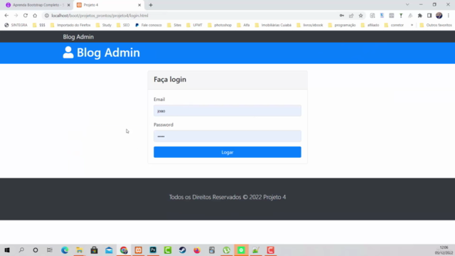
Task: Click the address bar URL
Action: [100, 16]
